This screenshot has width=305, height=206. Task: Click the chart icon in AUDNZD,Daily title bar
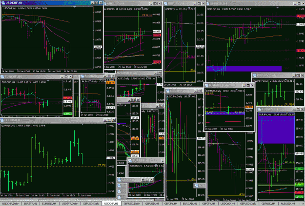coord(82,76)
